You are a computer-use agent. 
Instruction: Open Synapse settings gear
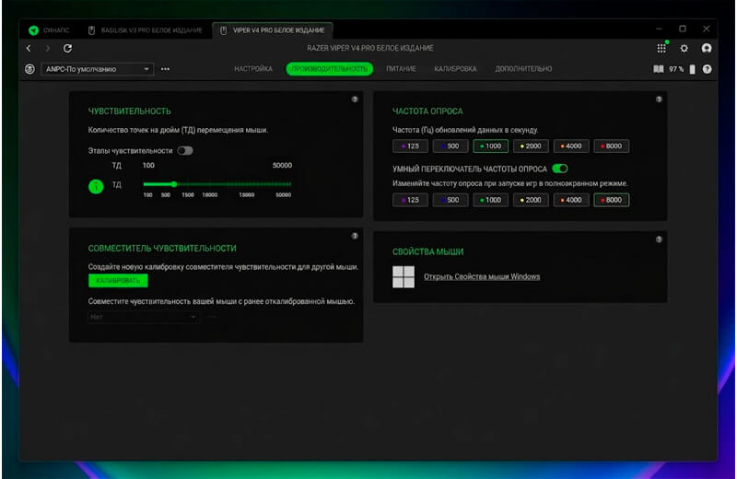pyautogui.click(x=684, y=49)
